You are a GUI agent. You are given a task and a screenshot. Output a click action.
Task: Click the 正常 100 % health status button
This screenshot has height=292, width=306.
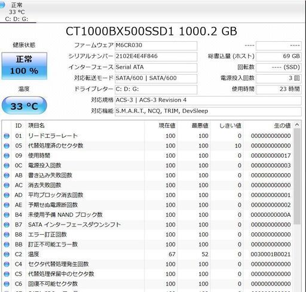(25, 66)
